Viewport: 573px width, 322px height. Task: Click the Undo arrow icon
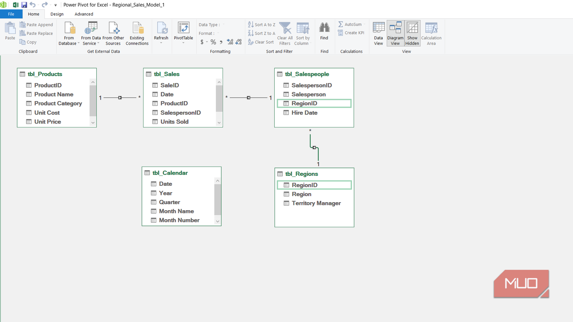pos(32,5)
